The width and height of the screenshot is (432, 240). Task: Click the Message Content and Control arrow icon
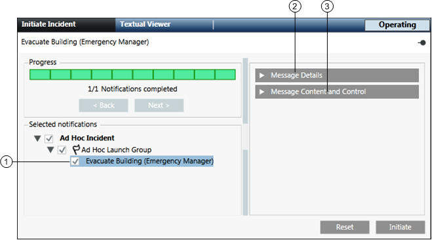[262, 92]
